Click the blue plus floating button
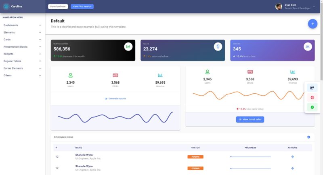 pos(313,24)
